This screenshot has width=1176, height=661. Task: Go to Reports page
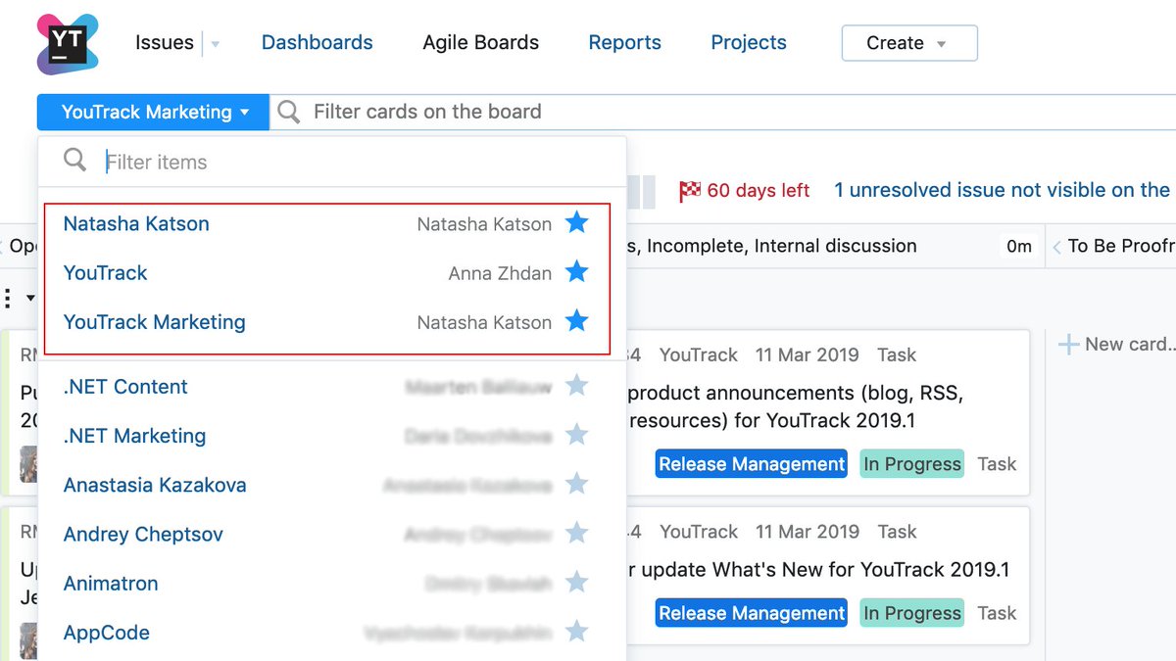624,43
